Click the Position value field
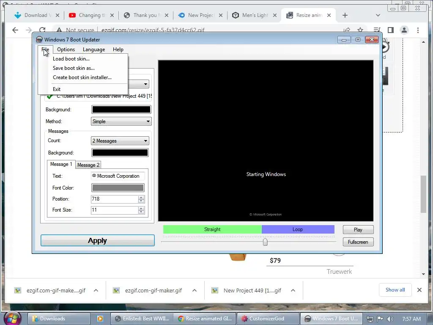The height and width of the screenshot is (325, 433). coord(115,199)
